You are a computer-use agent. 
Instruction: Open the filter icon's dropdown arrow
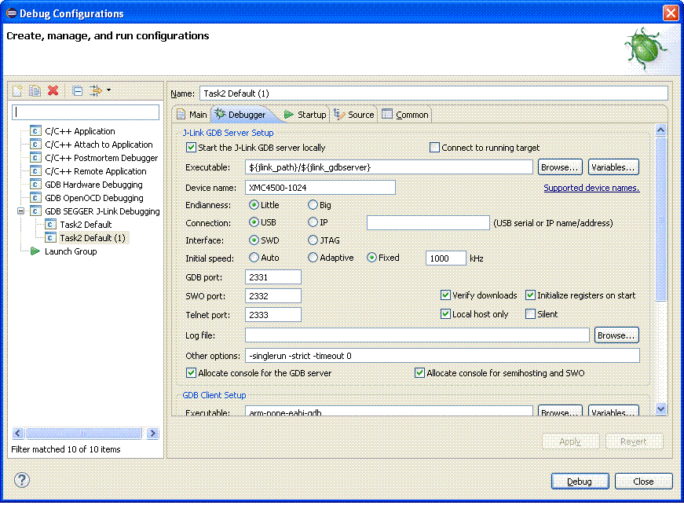tap(108, 90)
